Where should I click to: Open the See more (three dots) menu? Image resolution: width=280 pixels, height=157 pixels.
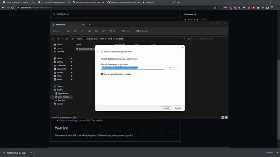(x=154, y=31)
